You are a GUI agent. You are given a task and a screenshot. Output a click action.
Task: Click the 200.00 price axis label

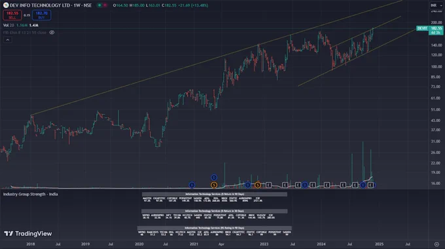pyautogui.click(x=436, y=22)
